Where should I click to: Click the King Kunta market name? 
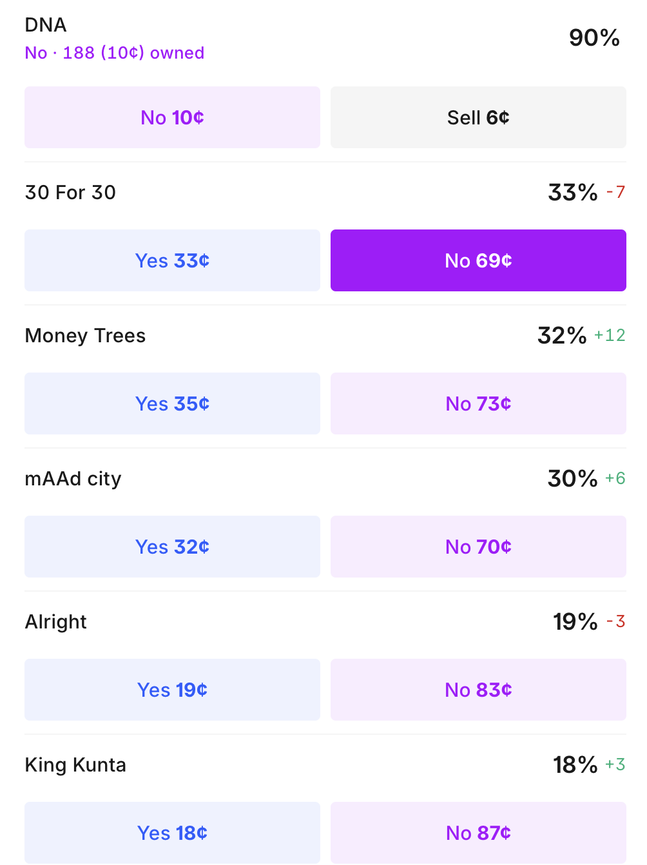coord(75,765)
